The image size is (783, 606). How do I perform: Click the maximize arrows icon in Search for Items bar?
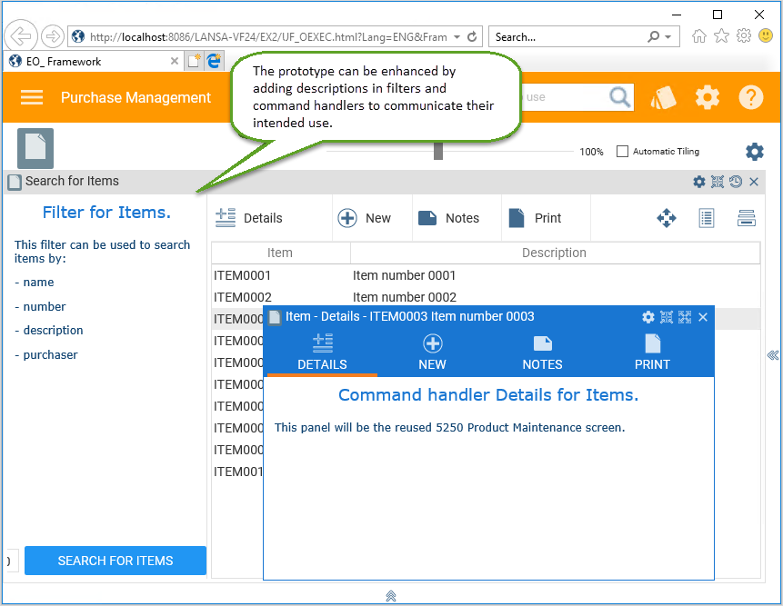click(718, 182)
